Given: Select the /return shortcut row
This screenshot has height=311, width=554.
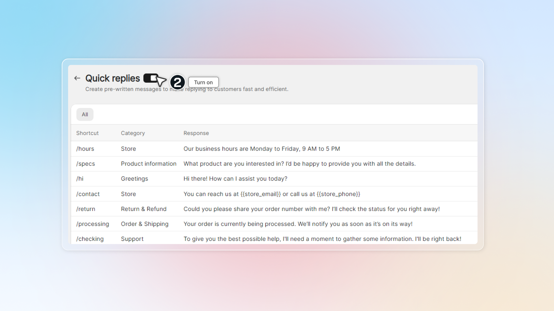Looking at the screenshot, I should pyautogui.click(x=86, y=209).
